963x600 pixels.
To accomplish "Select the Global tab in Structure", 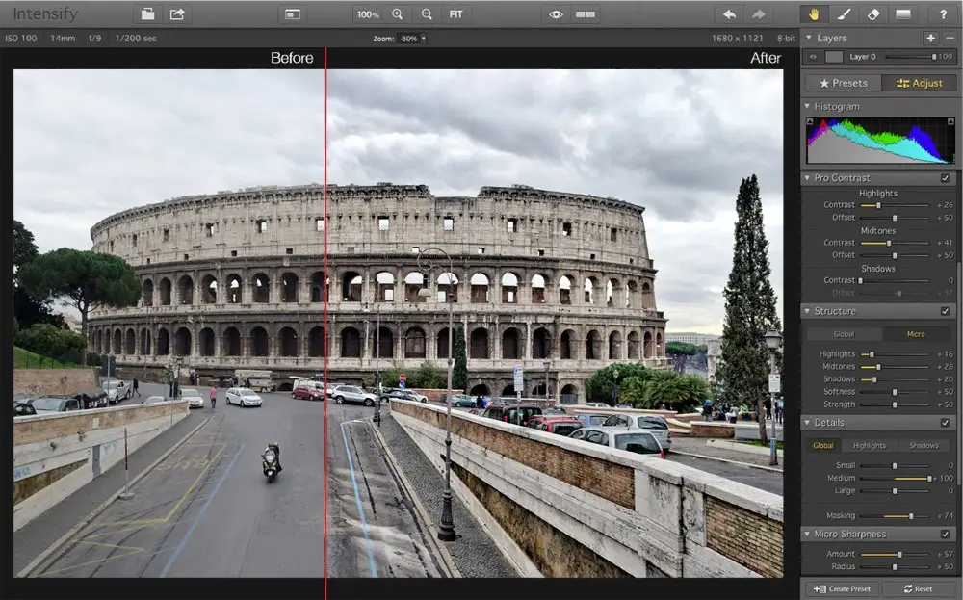I will click(844, 334).
